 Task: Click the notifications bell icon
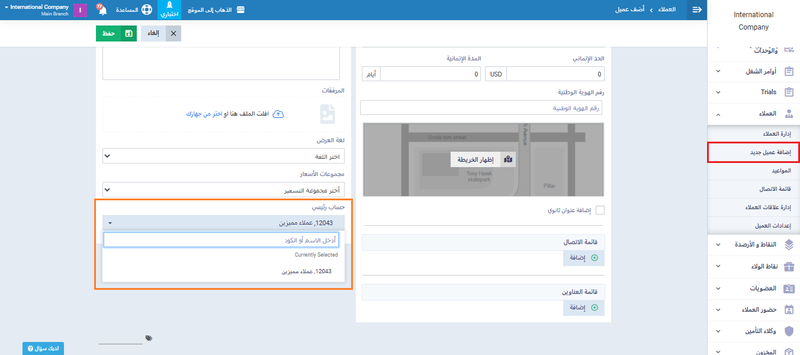pyautogui.click(x=101, y=10)
